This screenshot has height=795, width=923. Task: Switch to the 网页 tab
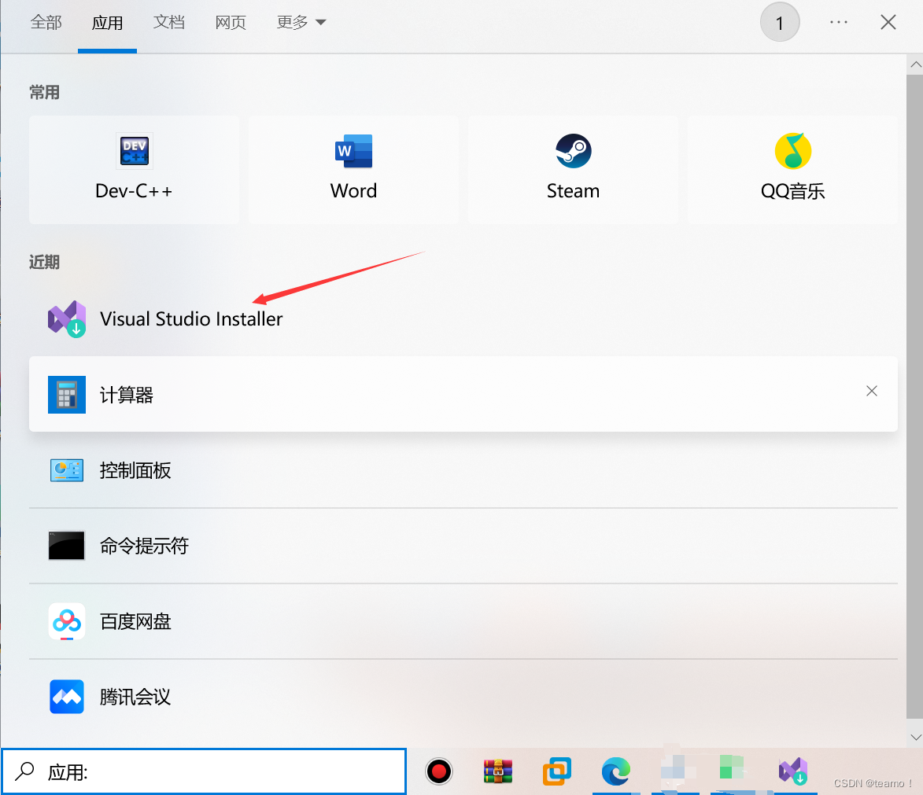pyautogui.click(x=231, y=22)
